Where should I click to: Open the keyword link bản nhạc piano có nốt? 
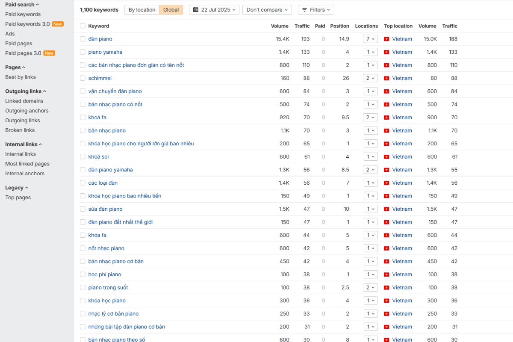115,104
